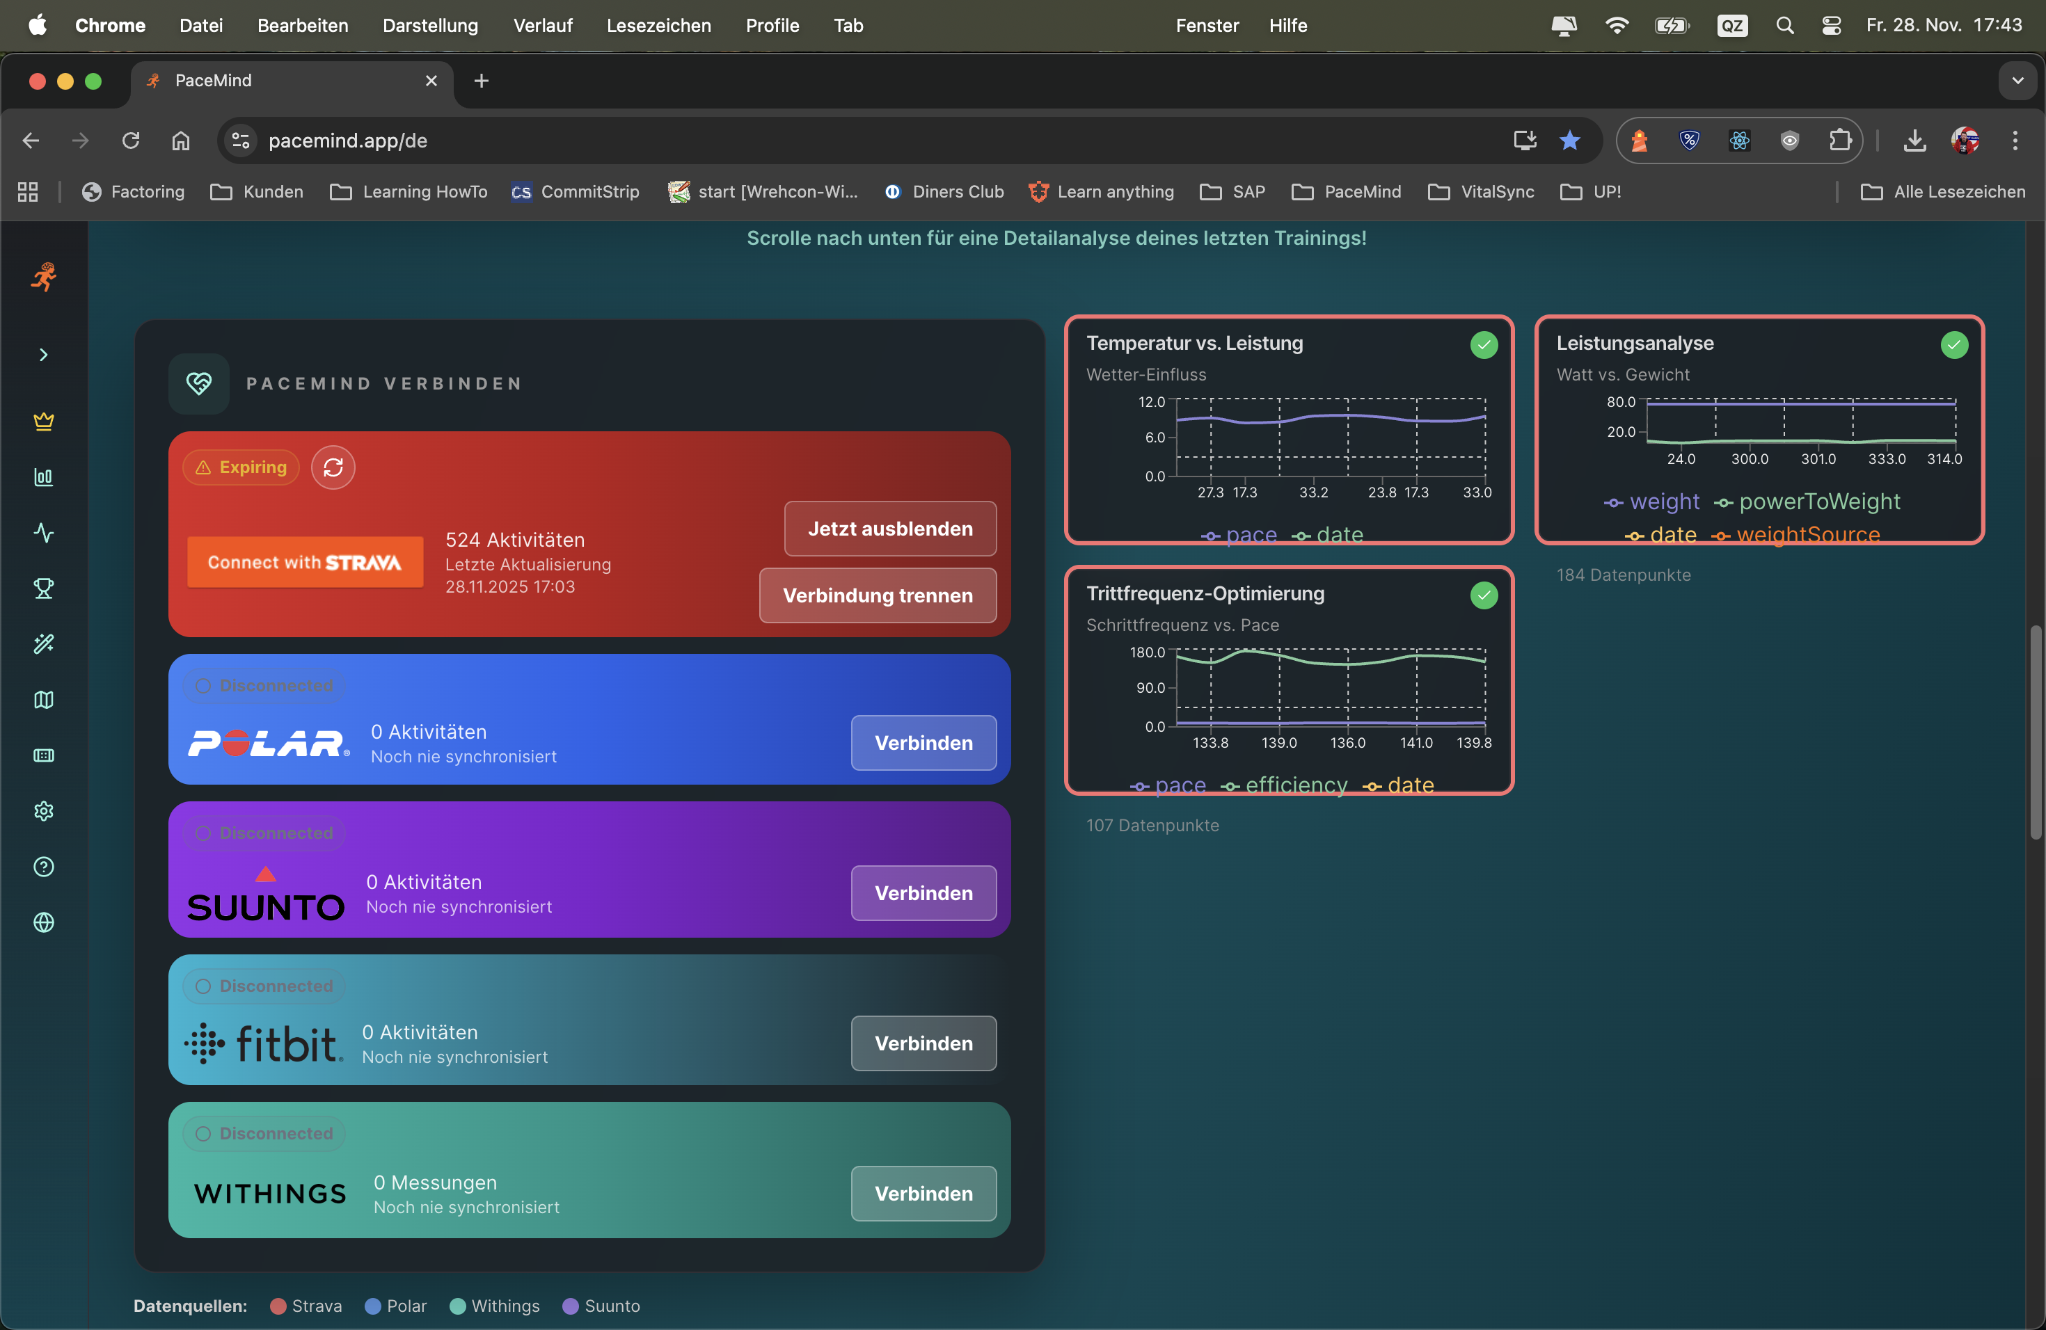Click the help question mark sidebar icon

click(x=44, y=867)
